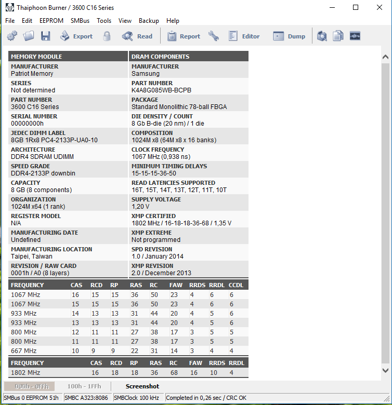The width and height of the screenshot is (392, 405).
Task: Open the Editor toolbar button
Action: pyautogui.click(x=244, y=36)
